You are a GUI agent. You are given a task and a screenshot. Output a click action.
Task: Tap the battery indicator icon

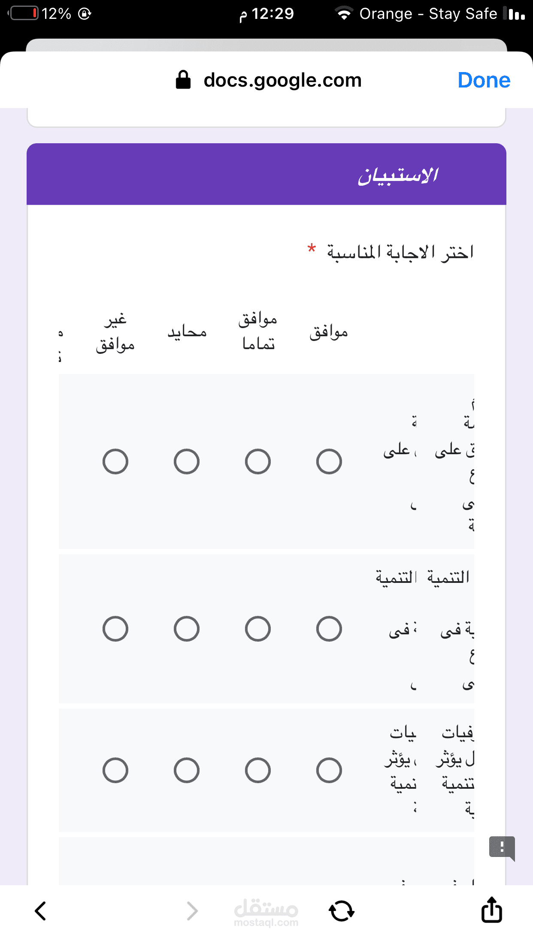point(24,14)
